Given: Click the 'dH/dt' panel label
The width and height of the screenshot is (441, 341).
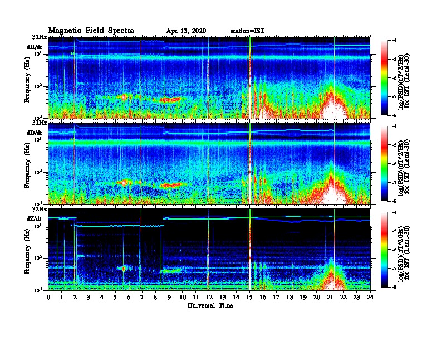Looking at the screenshot, I should coord(35,47).
